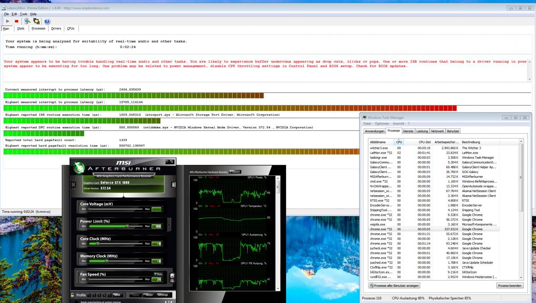The height and width of the screenshot is (303, 536).
Task: Select Afterburner profile slot 5
Action: click(x=109, y=295)
